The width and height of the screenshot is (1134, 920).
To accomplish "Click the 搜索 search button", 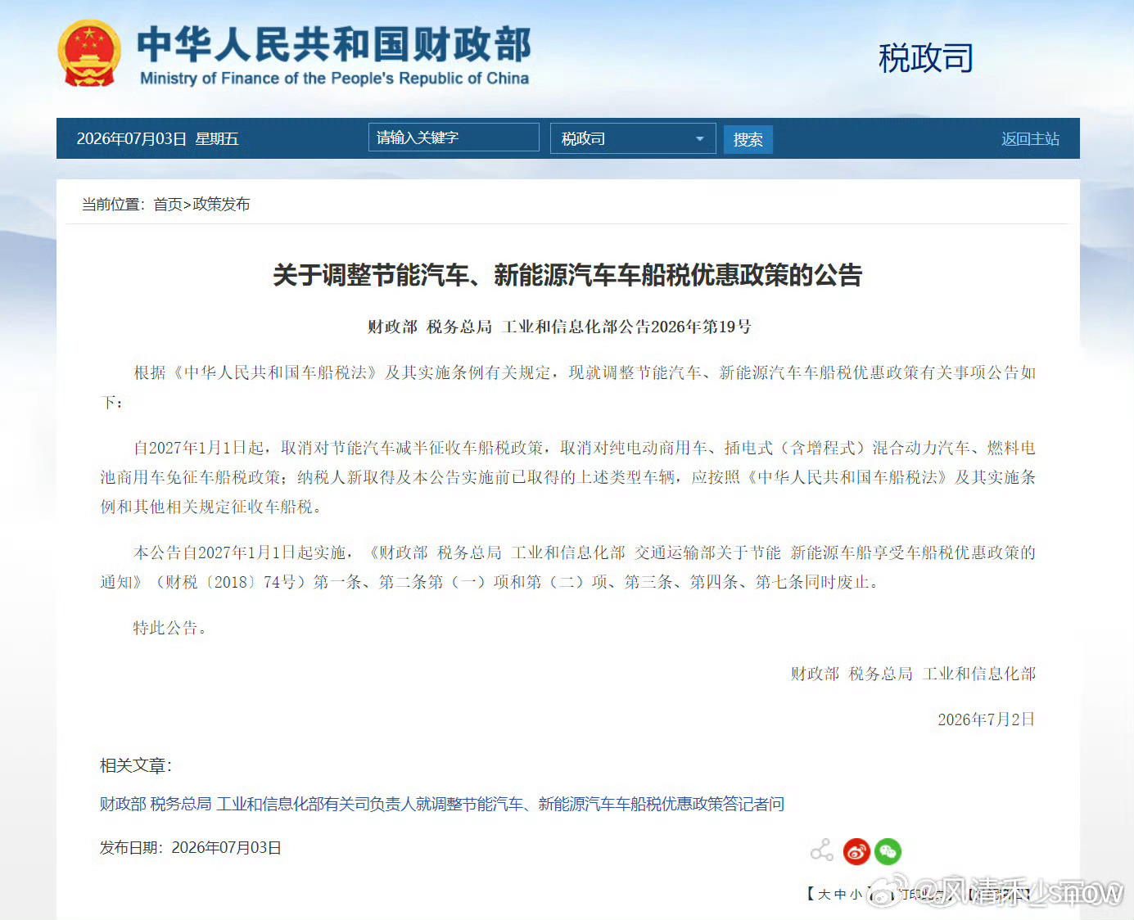I will (x=748, y=139).
